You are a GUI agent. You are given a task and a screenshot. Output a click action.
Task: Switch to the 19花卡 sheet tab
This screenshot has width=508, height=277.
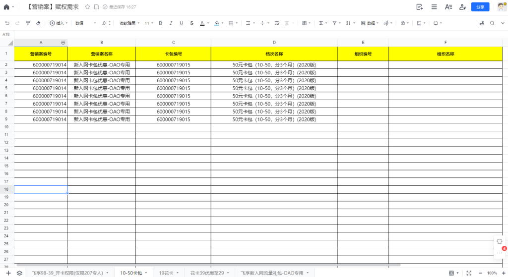(166, 273)
